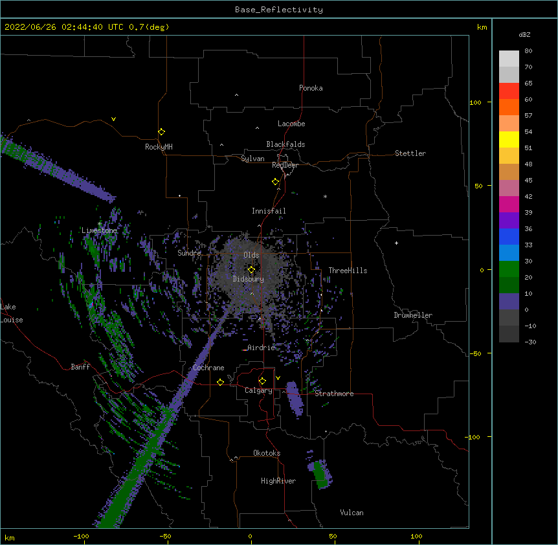
Task: Pick the slate-purple 0-10 dBZ legend swatch
Action: (509, 302)
